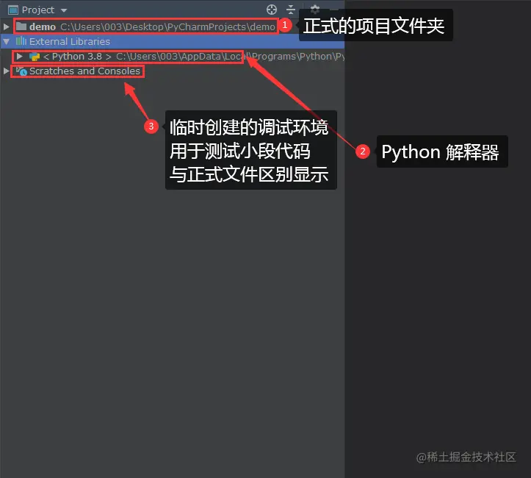Image resolution: width=531 pixels, height=478 pixels.
Task: Click the Project panel title label
Action: (38, 10)
